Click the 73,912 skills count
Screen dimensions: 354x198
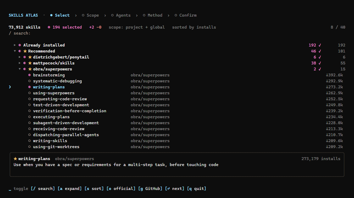[24, 27]
